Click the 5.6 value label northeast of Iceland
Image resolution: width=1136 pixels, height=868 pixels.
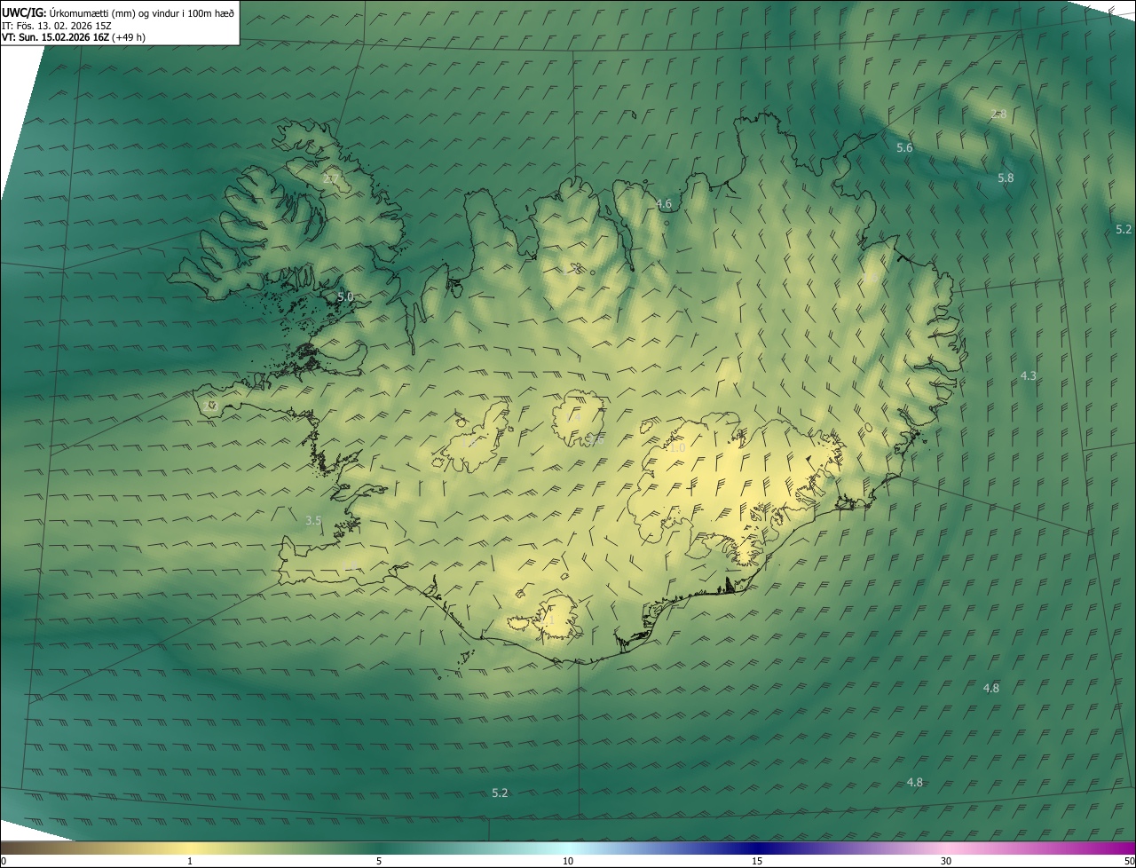tap(904, 148)
